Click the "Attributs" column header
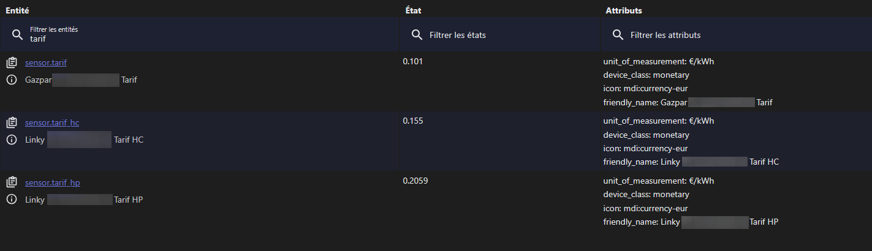The width and height of the screenshot is (872, 251). point(624,10)
